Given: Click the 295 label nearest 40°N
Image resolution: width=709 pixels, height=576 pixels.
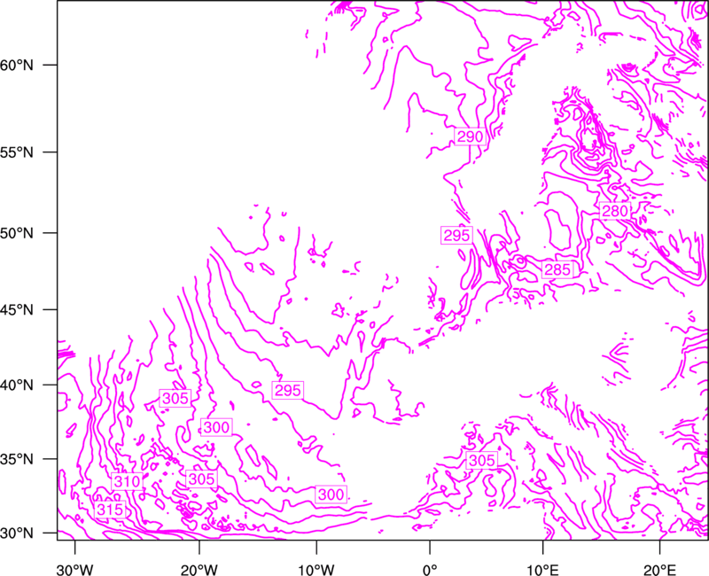Looking at the screenshot, I should [287, 390].
